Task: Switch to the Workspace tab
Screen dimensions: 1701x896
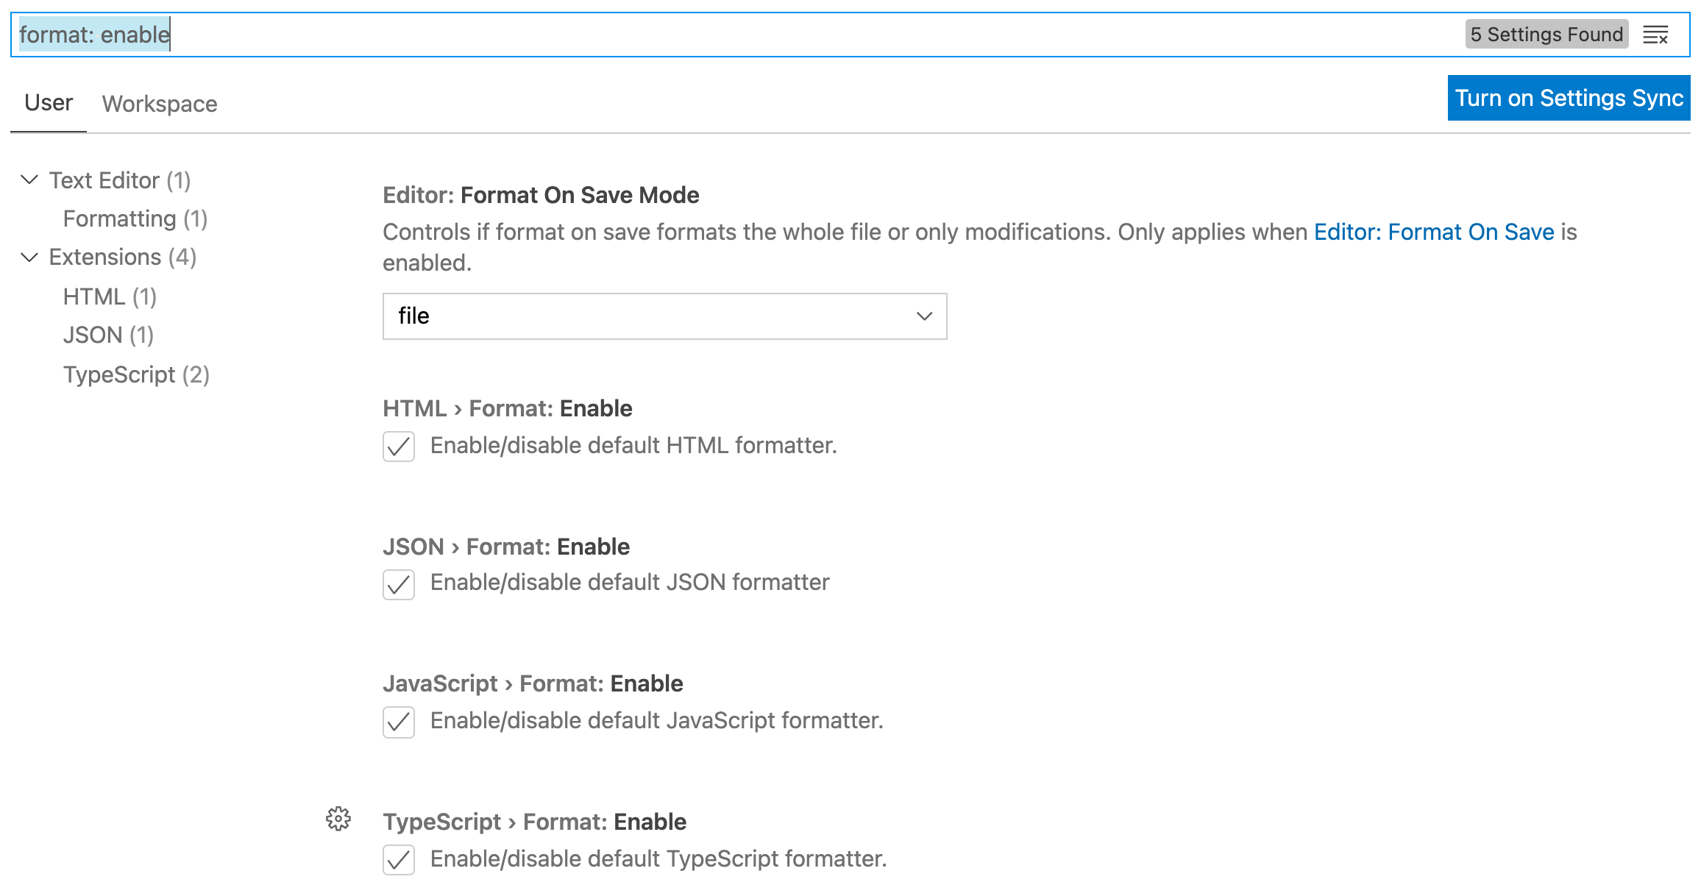Action: pyautogui.click(x=159, y=103)
